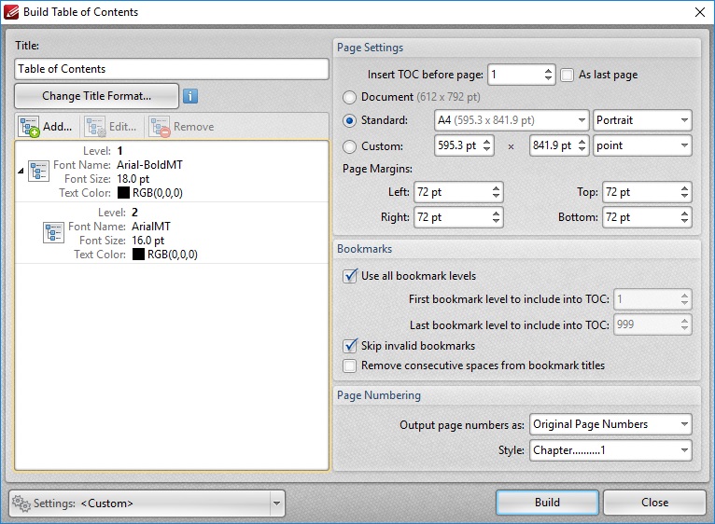Open the point units dropdown
Image resolution: width=715 pixels, height=524 pixels.
tap(642, 145)
